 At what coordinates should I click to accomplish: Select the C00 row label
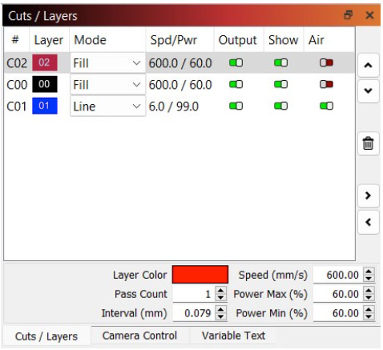[17, 85]
